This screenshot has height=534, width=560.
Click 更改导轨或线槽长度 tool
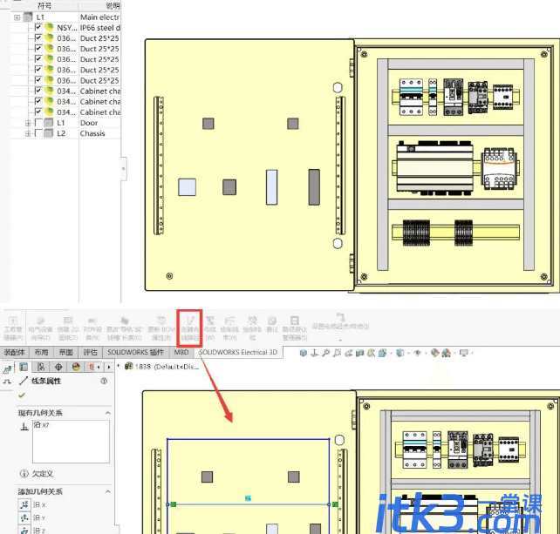pyautogui.click(x=124, y=328)
